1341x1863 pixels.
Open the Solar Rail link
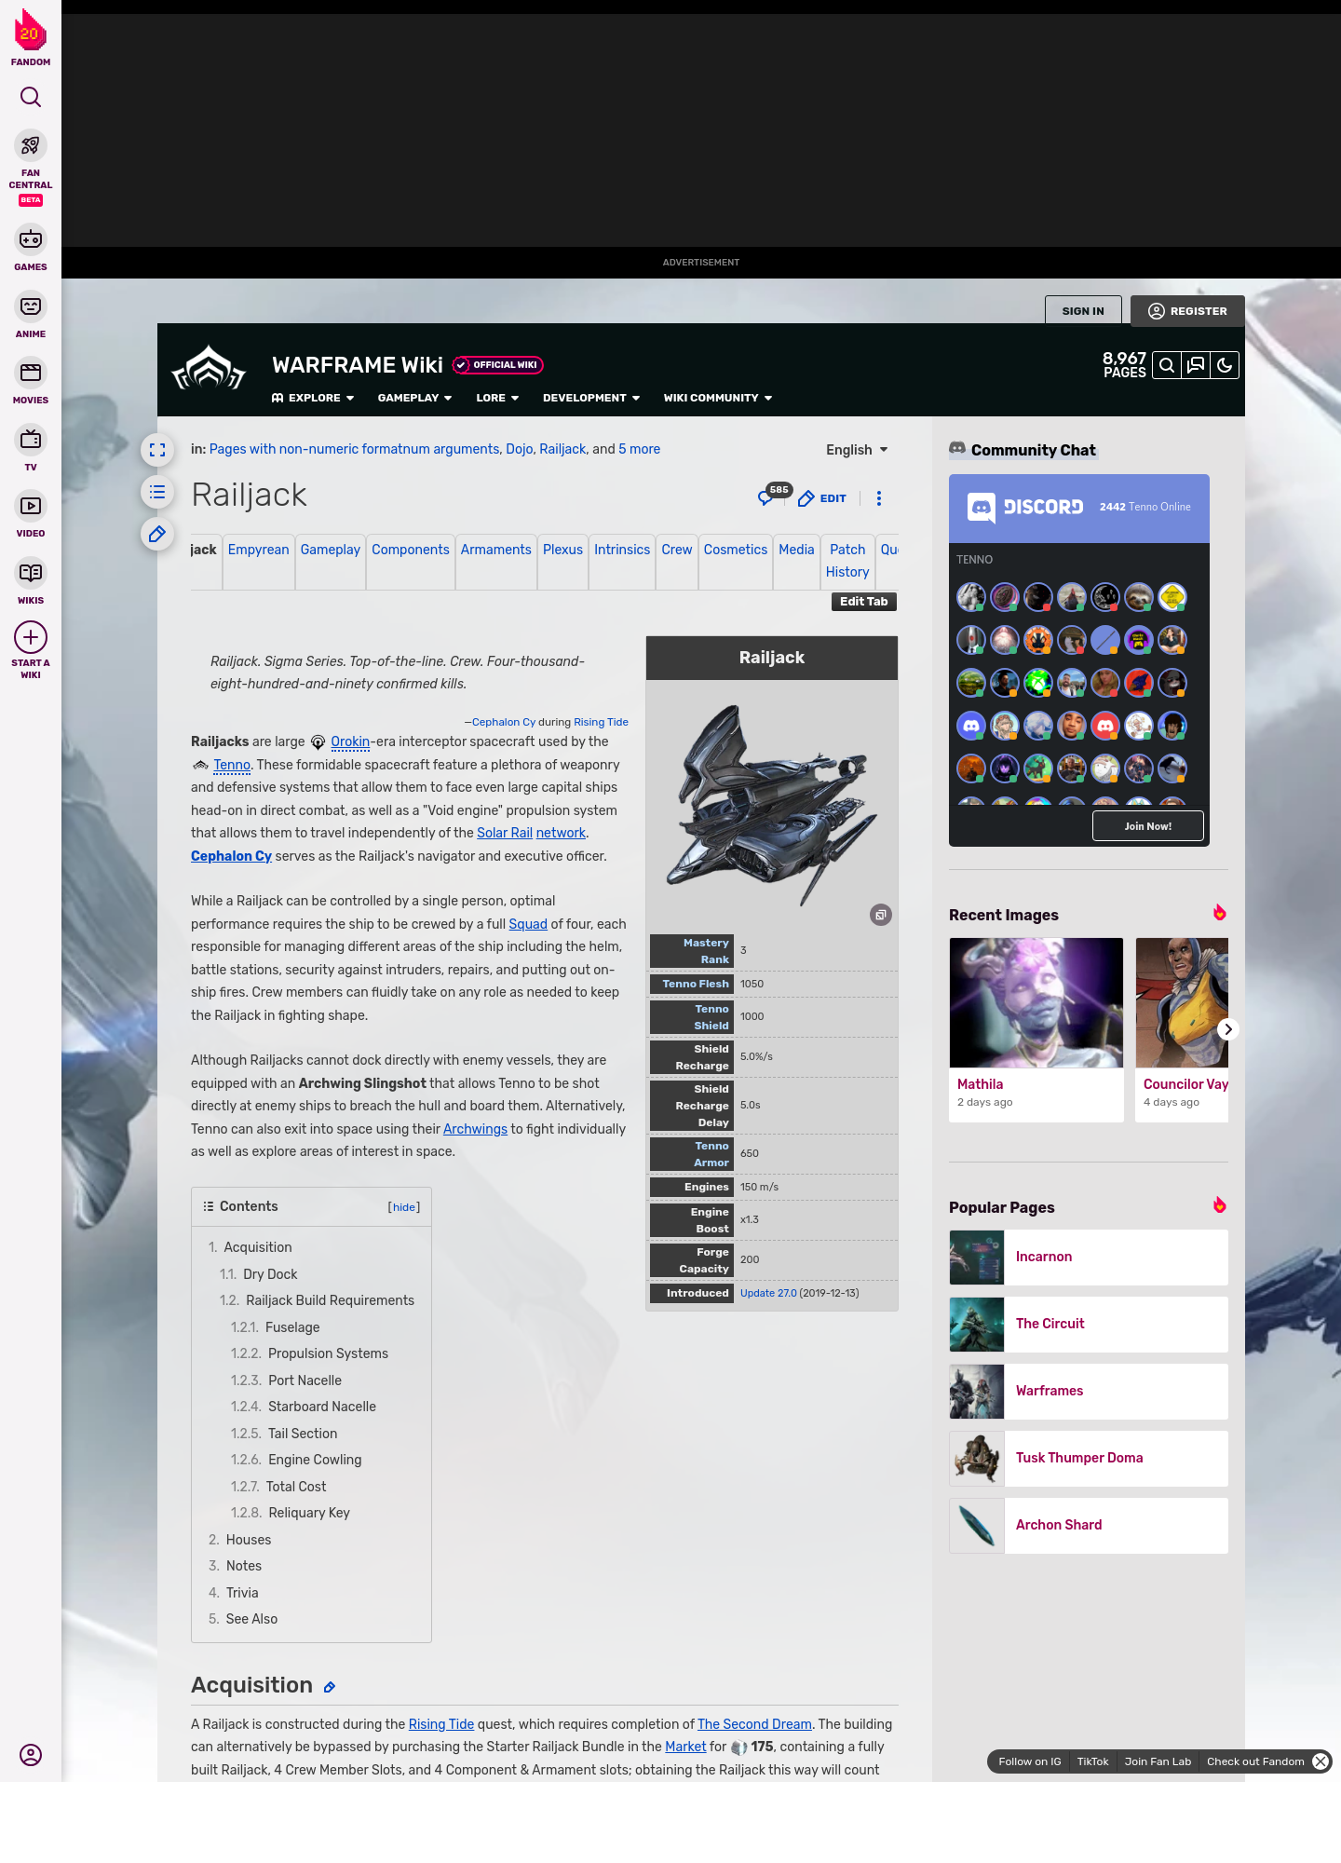[x=505, y=833]
